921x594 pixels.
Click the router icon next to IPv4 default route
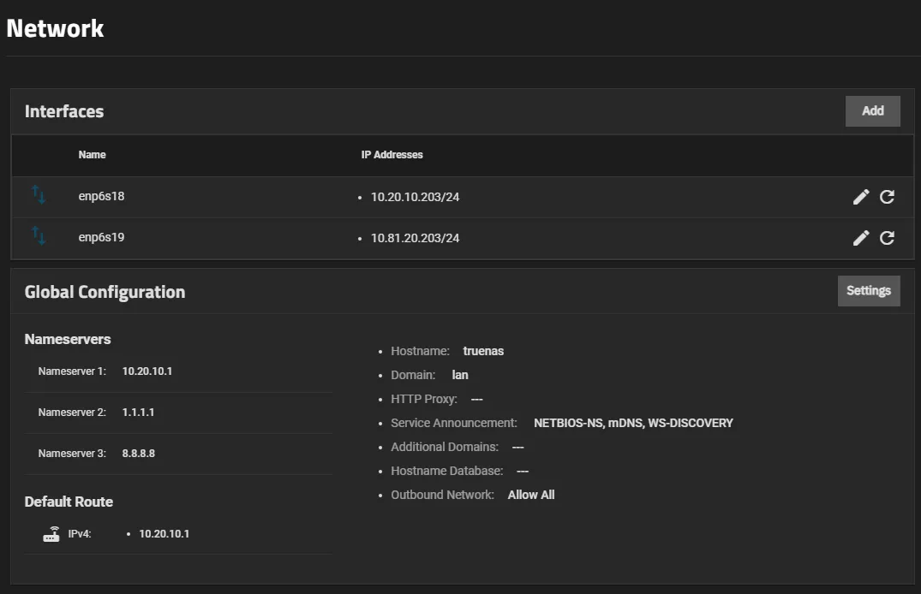coord(51,533)
